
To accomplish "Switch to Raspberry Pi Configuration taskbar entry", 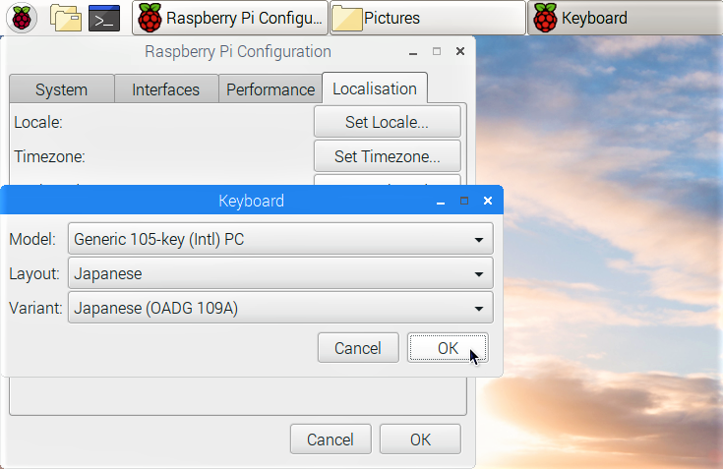I will click(x=230, y=18).
